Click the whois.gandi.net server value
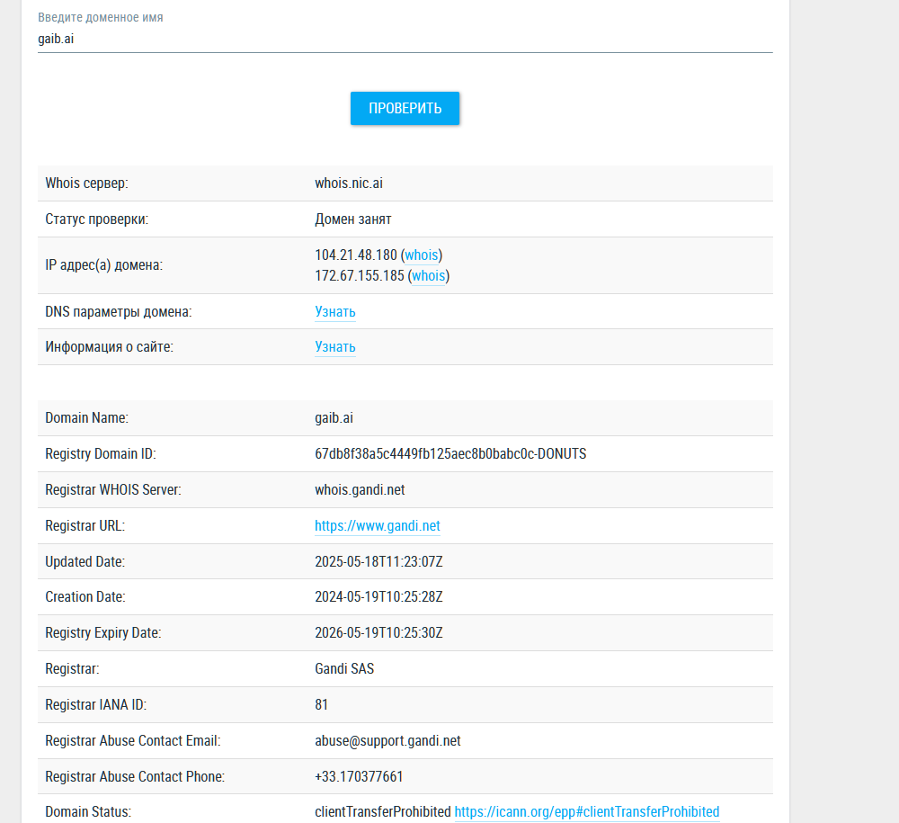 pos(360,490)
